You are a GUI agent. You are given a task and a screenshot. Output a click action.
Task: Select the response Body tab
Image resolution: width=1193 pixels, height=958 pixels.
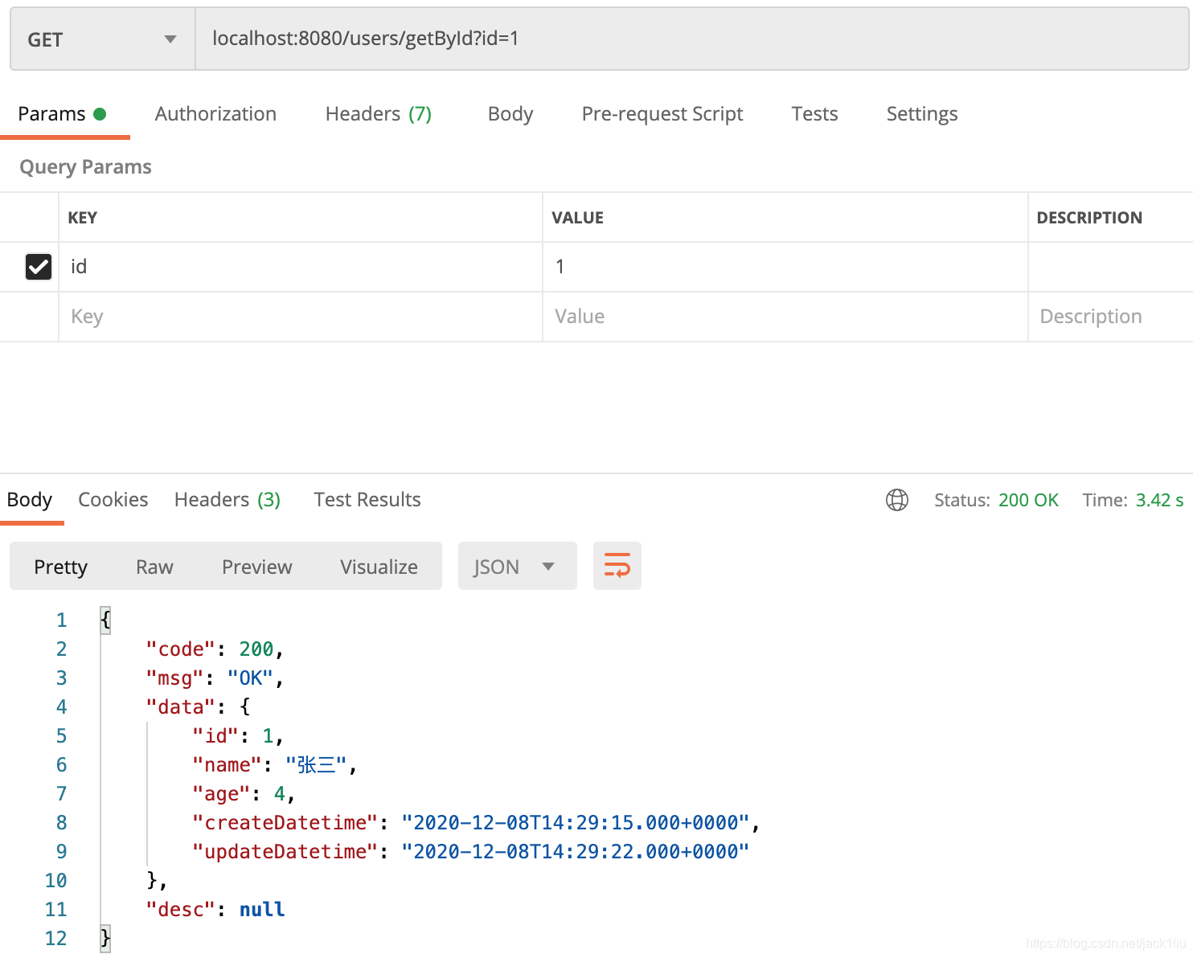tap(30, 500)
